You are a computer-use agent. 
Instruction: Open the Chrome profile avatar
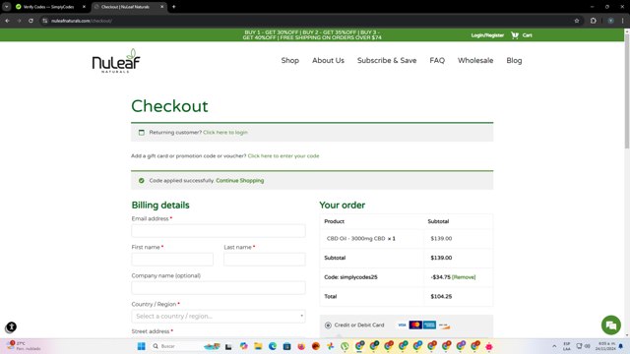(x=610, y=21)
